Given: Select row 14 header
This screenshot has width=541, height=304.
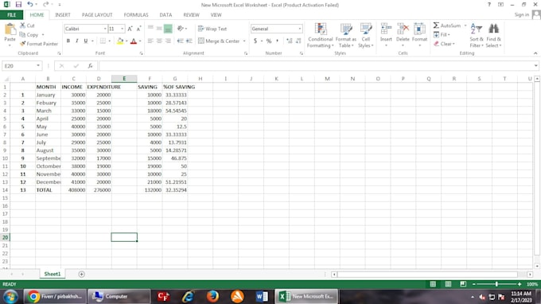Looking at the screenshot, I should coord(5,189).
